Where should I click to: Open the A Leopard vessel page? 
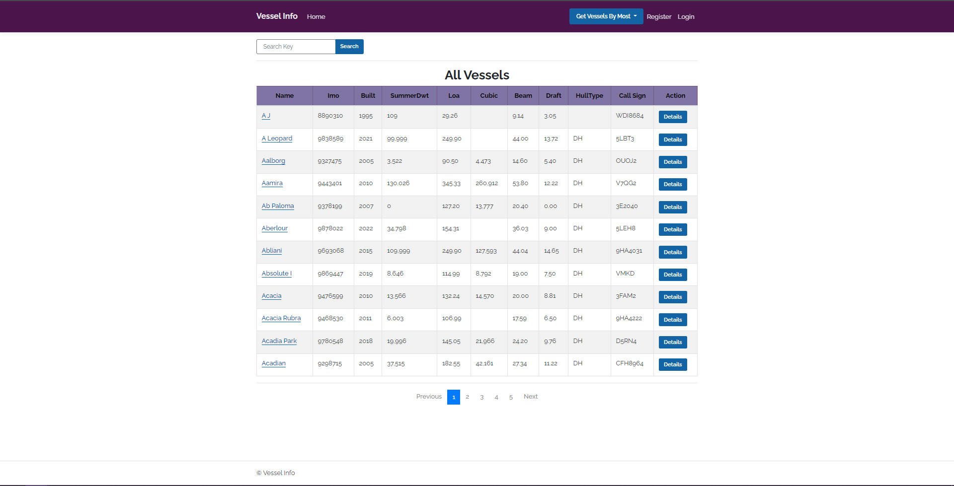click(x=277, y=139)
